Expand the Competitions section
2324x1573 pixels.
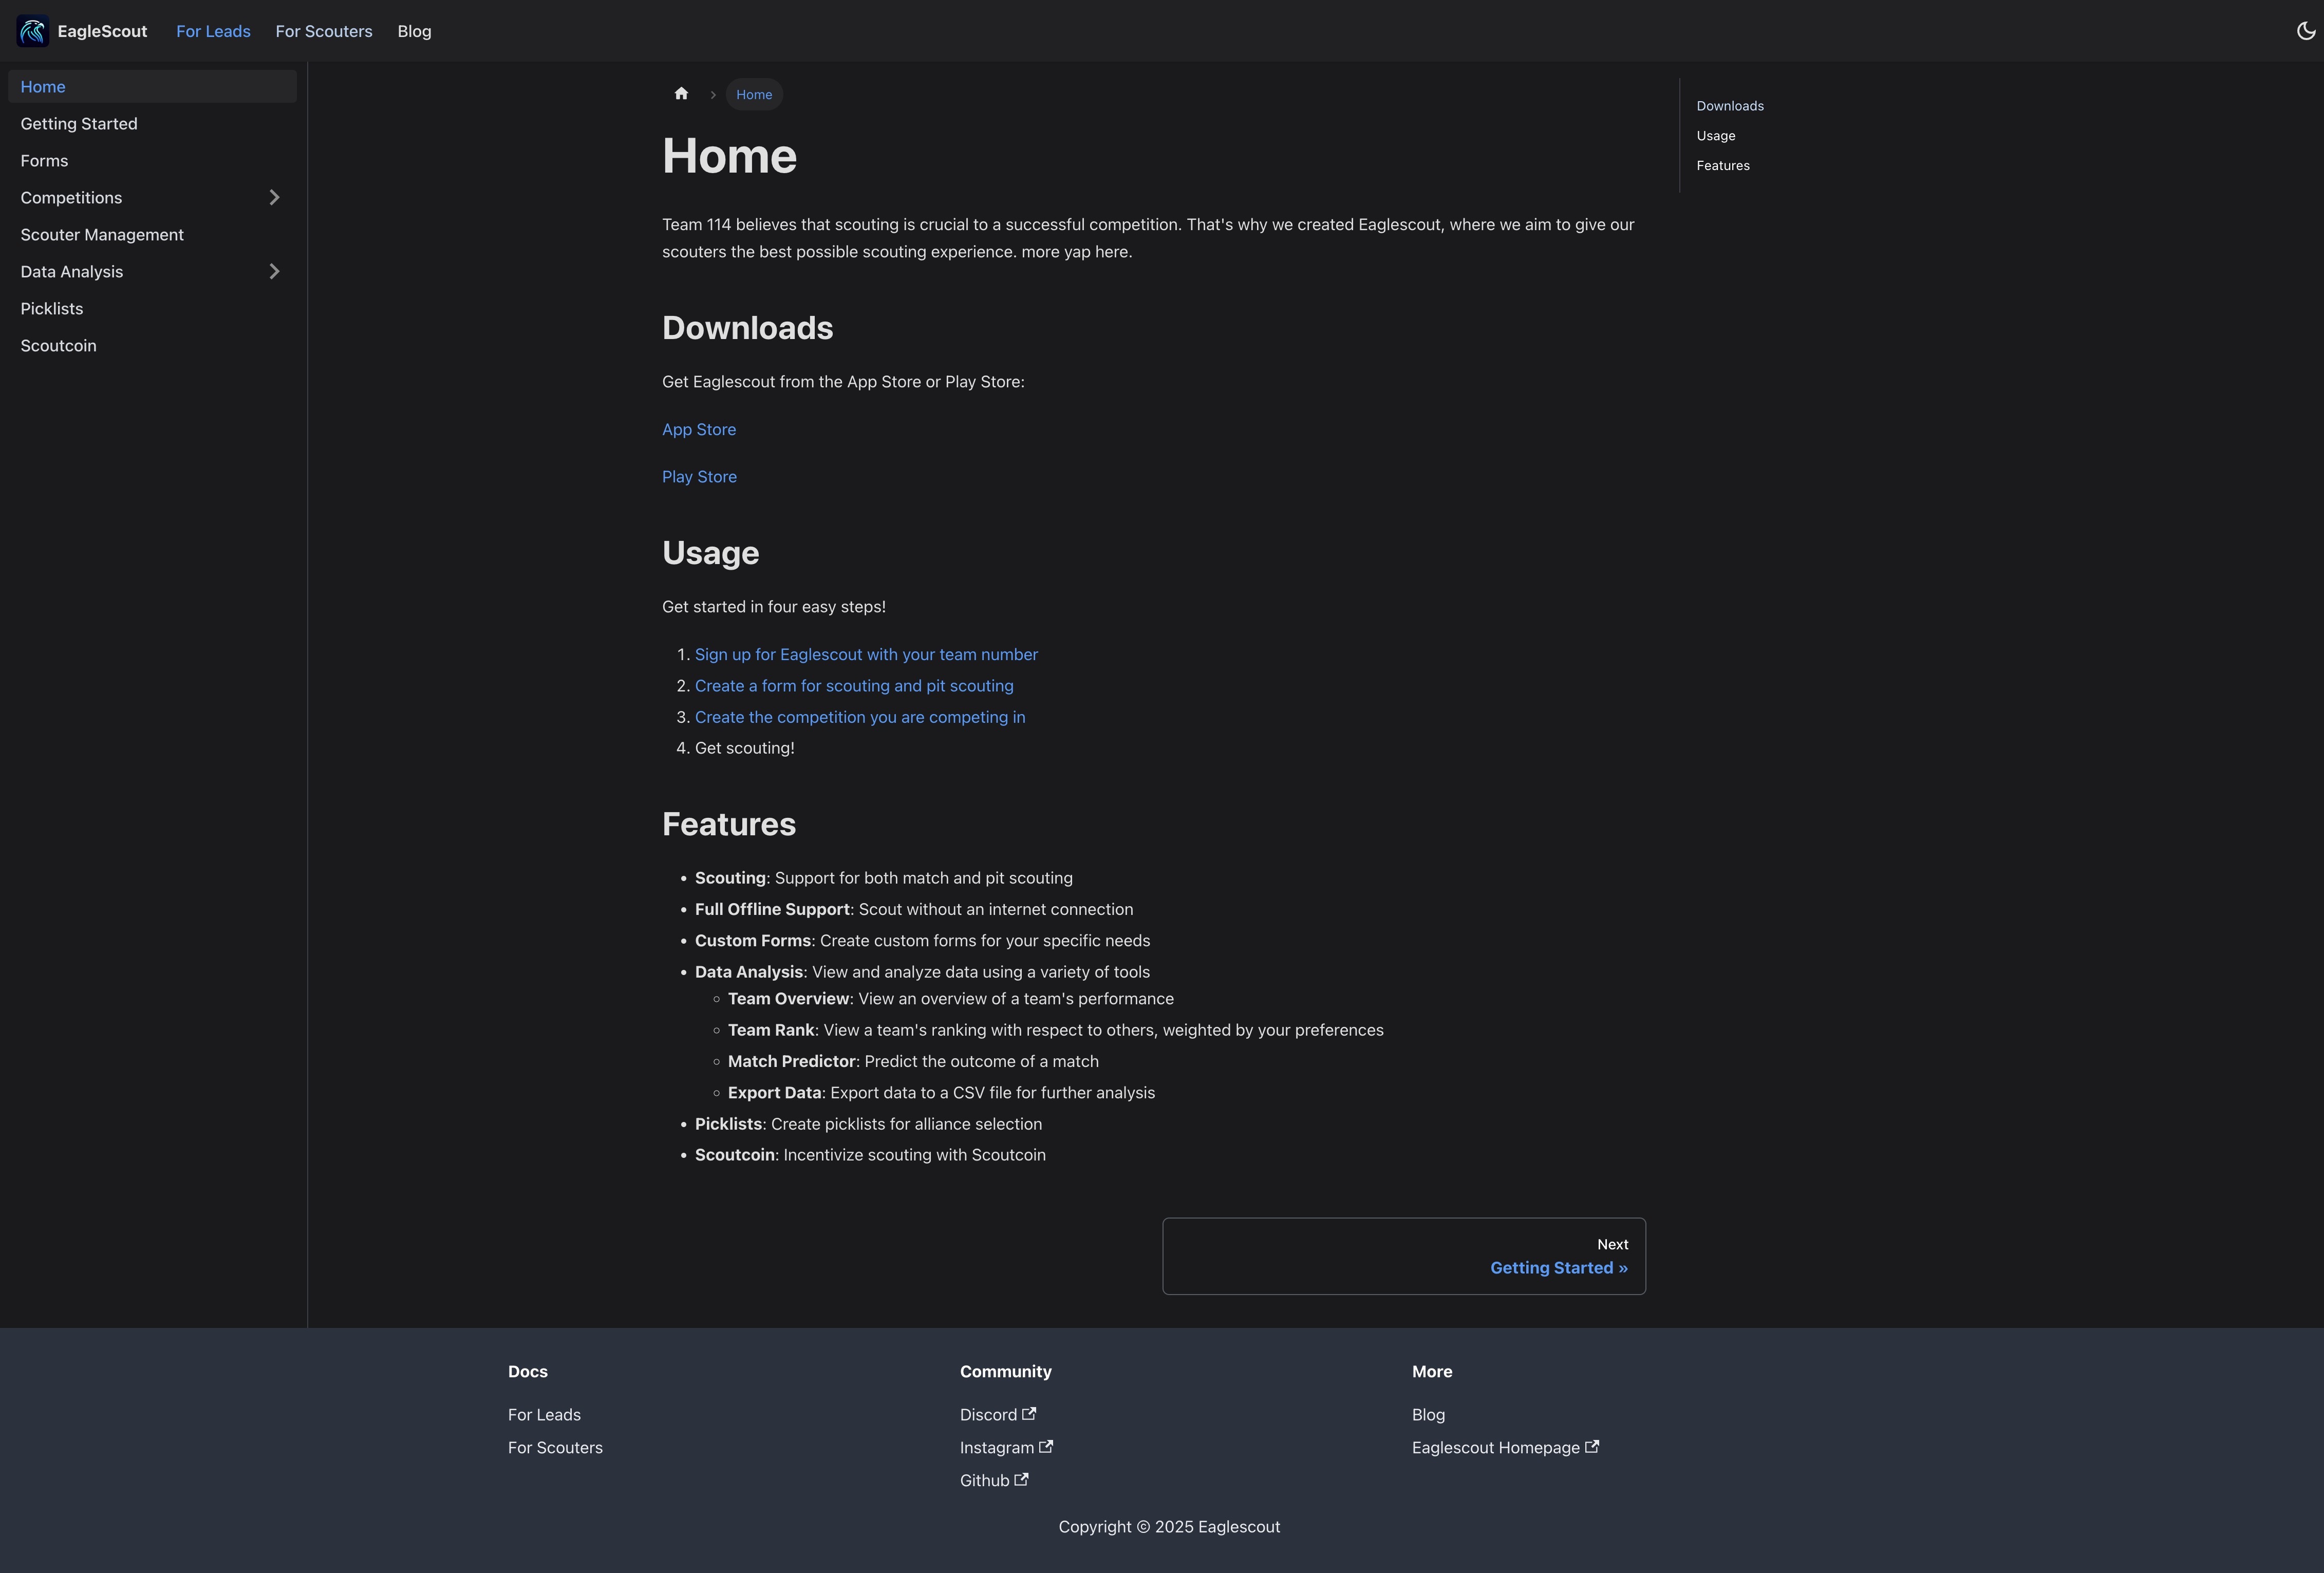tap(274, 197)
